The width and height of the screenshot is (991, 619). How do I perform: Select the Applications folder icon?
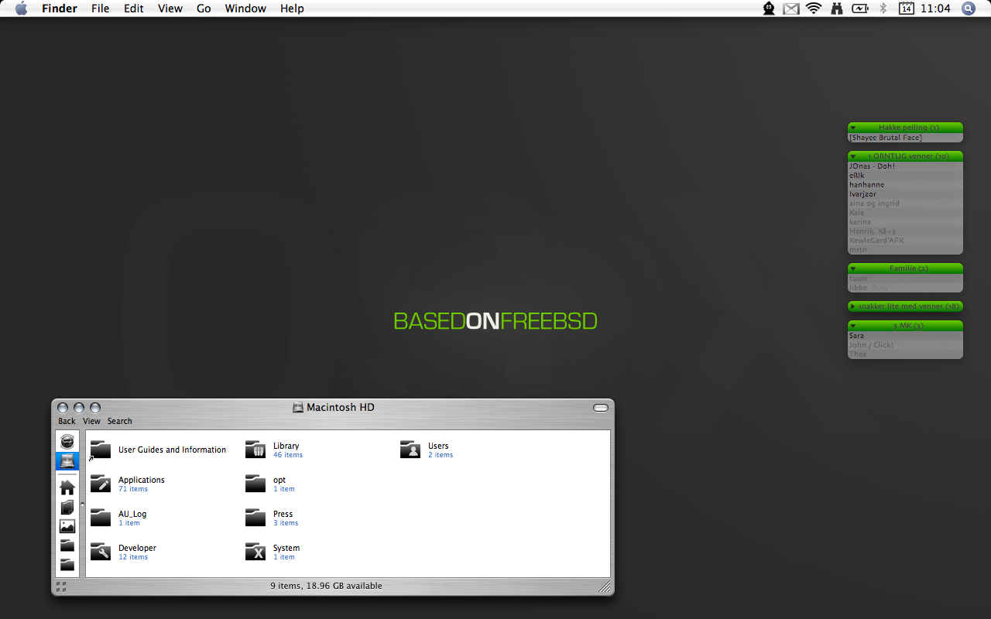click(x=101, y=484)
